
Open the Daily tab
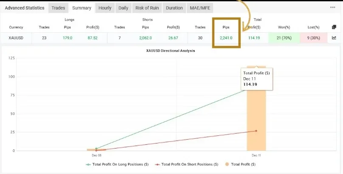pyautogui.click(x=123, y=8)
